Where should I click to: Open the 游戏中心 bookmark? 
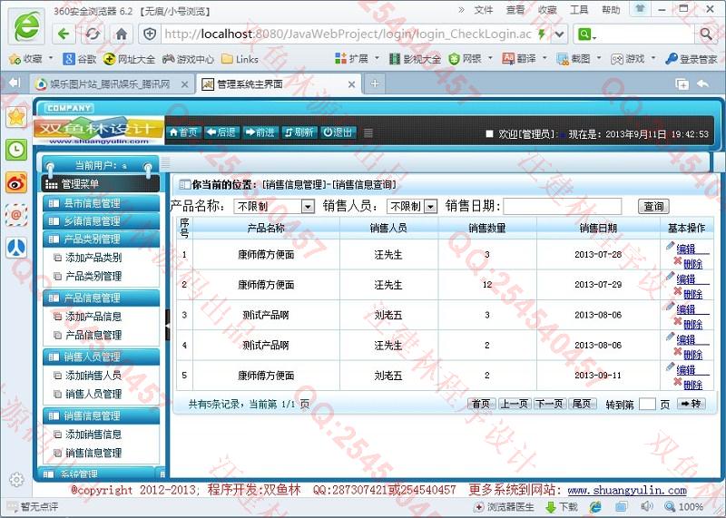tap(188, 59)
